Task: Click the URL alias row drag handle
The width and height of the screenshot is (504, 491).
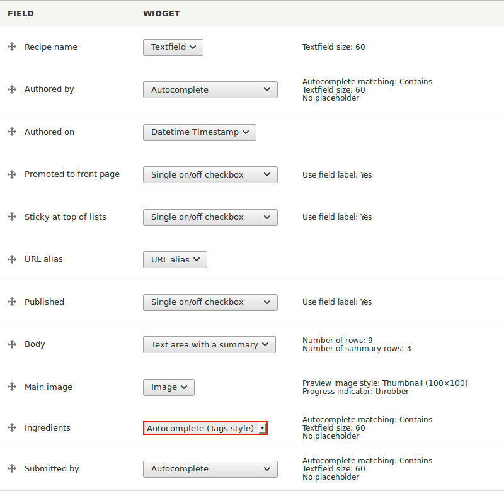Action: tap(12, 259)
